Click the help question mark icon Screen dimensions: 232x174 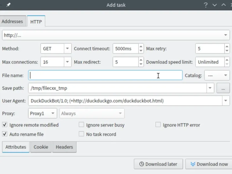pyautogui.click(x=206, y=5)
